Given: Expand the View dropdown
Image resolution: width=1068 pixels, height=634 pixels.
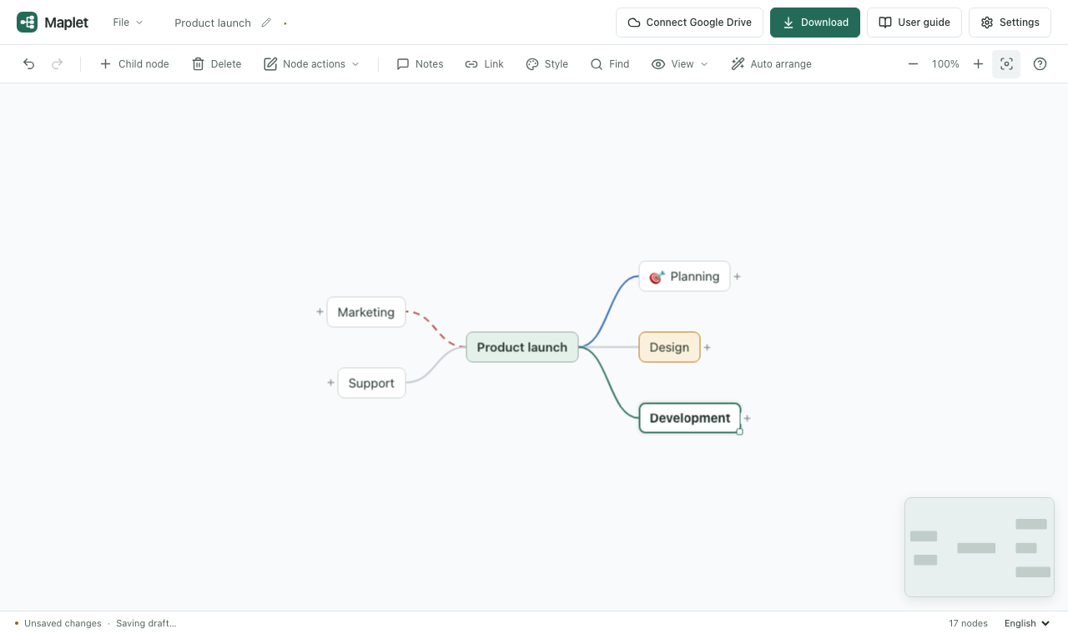Looking at the screenshot, I should point(680,64).
